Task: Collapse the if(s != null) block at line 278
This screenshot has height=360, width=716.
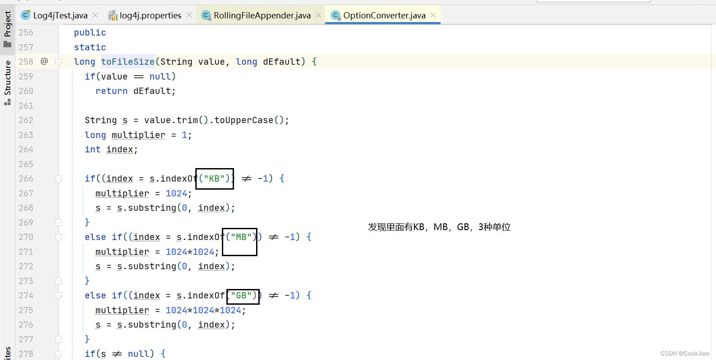Action: pos(59,354)
